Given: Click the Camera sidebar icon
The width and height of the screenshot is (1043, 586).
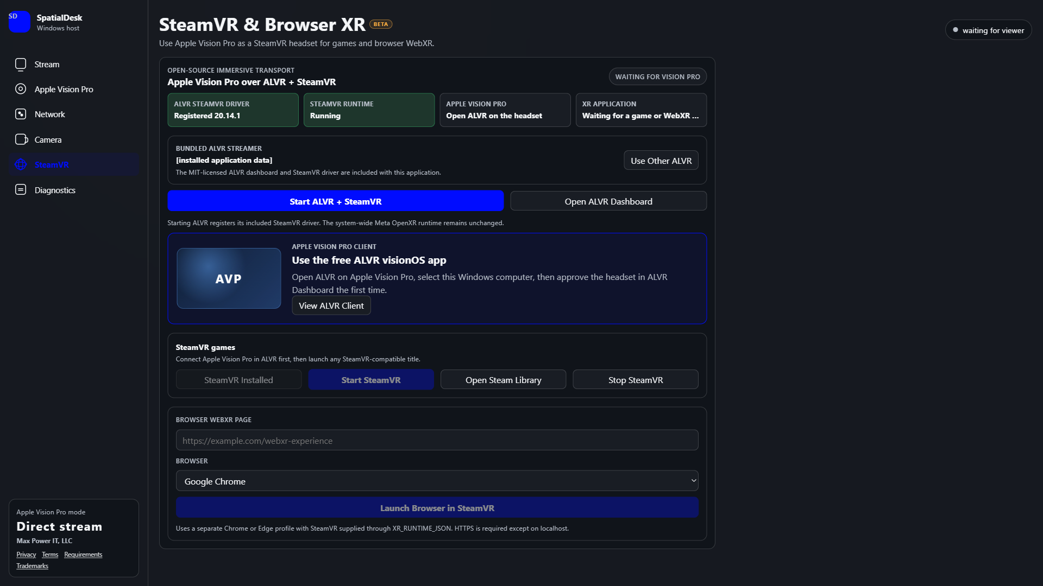Looking at the screenshot, I should (21, 139).
